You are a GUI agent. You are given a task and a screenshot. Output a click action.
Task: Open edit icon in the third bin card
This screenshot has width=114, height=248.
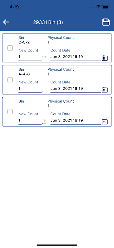click(x=44, y=122)
